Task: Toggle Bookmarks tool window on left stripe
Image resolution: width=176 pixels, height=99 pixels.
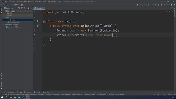Action: 1,86
